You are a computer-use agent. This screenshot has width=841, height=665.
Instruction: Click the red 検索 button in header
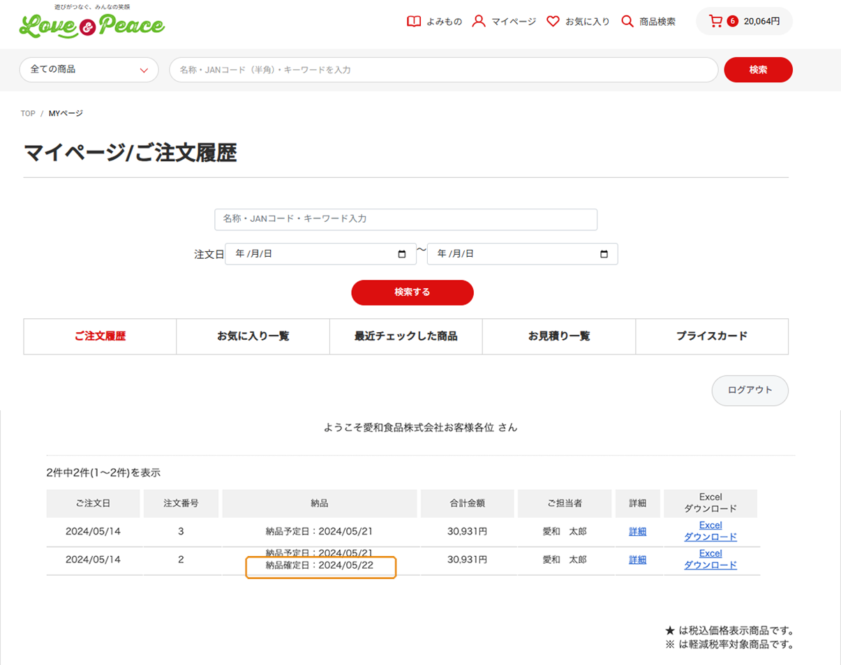click(x=758, y=70)
